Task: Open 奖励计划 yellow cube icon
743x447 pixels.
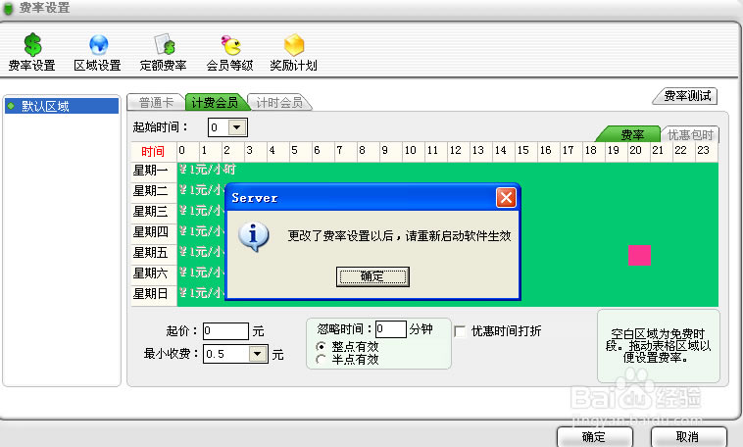Action: click(x=293, y=46)
